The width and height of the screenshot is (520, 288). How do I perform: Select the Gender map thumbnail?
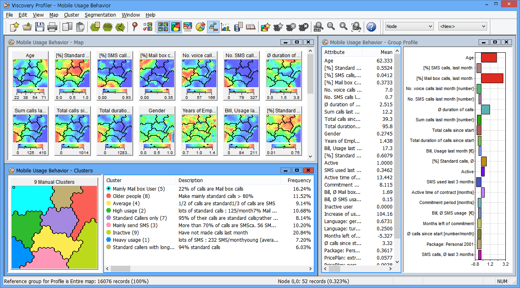pyautogui.click(x=157, y=131)
